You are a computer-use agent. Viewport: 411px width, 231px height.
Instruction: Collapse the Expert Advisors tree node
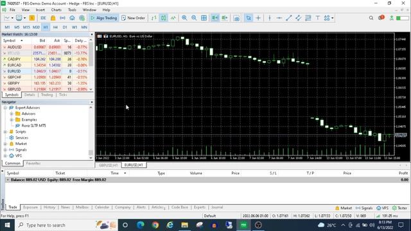(x=5, y=108)
